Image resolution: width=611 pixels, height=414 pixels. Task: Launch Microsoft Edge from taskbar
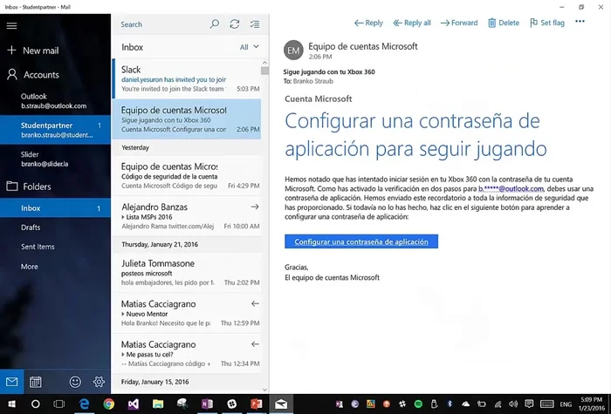pos(84,404)
